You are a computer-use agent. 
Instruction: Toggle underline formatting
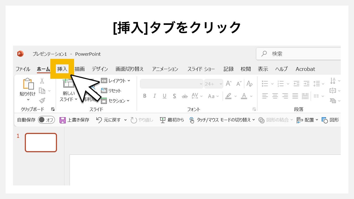[x=164, y=96]
